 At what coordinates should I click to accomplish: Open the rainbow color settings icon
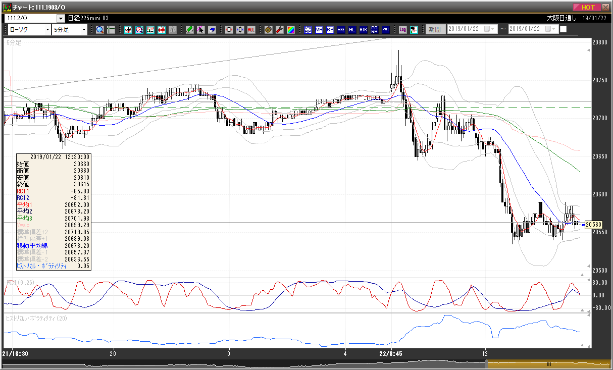pos(290,29)
